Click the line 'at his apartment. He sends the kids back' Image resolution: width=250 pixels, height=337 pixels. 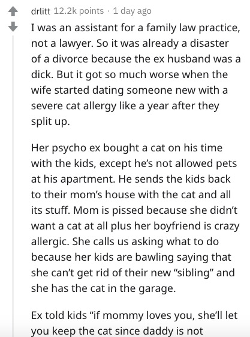pos(131,179)
